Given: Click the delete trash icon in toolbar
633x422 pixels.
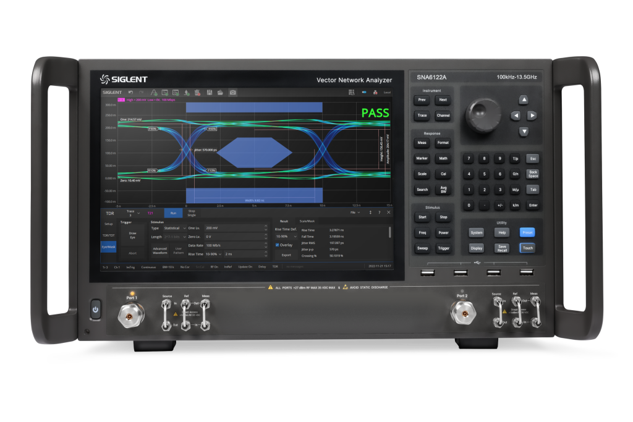Looking at the screenshot, I should 198,92.
